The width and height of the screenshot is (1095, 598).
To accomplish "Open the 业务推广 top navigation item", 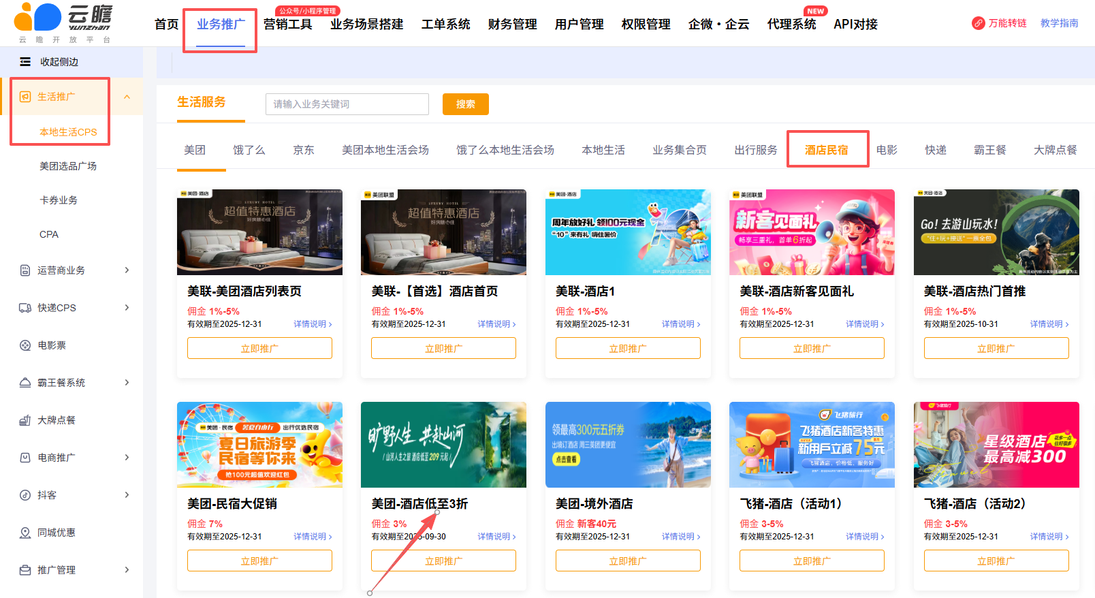I will pos(221,25).
